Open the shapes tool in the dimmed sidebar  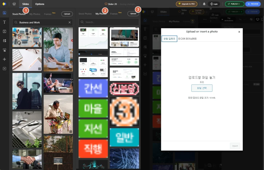145,47
